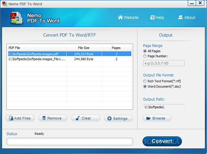Click the PDF File column header
207x154 pixels.
[x=37, y=48]
